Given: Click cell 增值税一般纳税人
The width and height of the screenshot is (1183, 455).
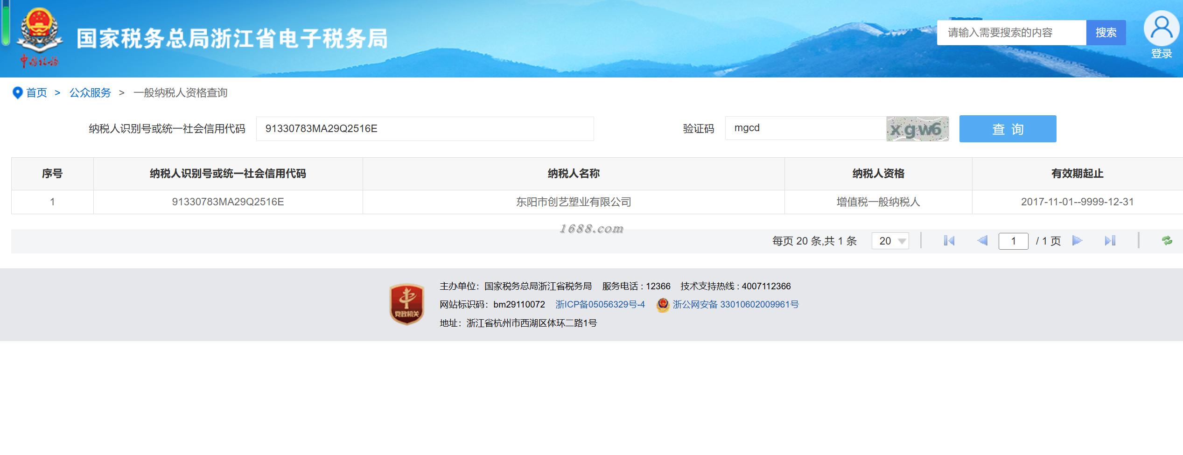Looking at the screenshot, I should (878, 202).
